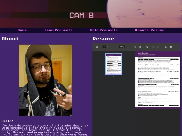Viewport: 182px width, 136px height.
Task: Click the CAM B site title
Action: tap(82, 15)
